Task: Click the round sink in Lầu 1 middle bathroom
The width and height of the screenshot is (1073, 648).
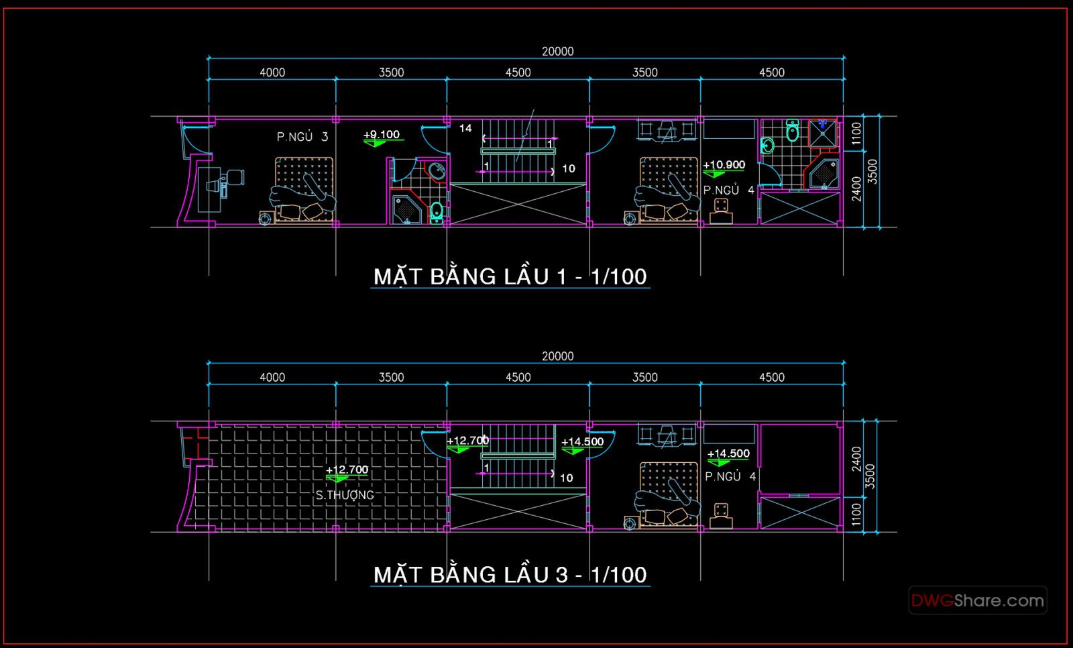Action: pos(437,170)
